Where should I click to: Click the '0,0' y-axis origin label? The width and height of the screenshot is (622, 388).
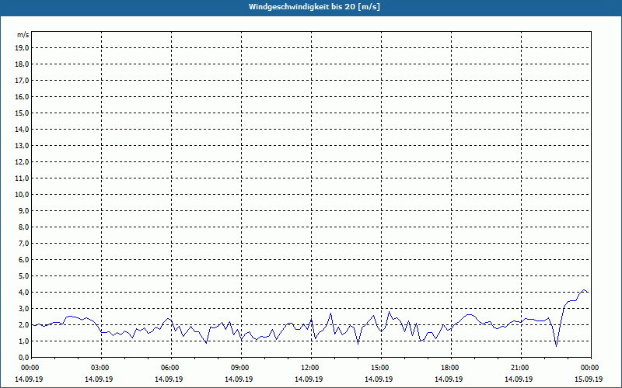[x=24, y=357]
